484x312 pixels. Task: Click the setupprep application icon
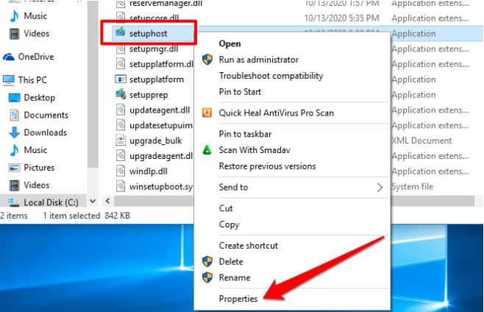121,94
